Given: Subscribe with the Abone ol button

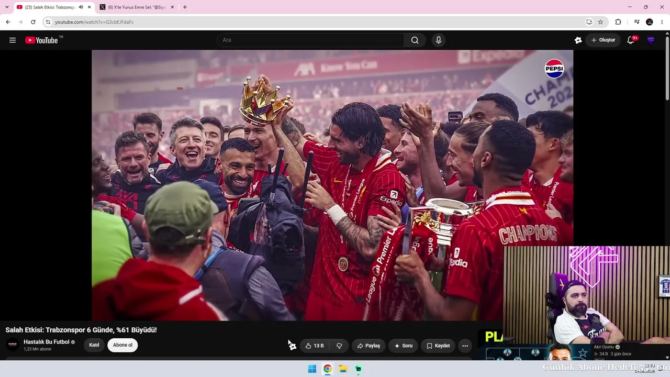Looking at the screenshot, I should (x=122, y=345).
